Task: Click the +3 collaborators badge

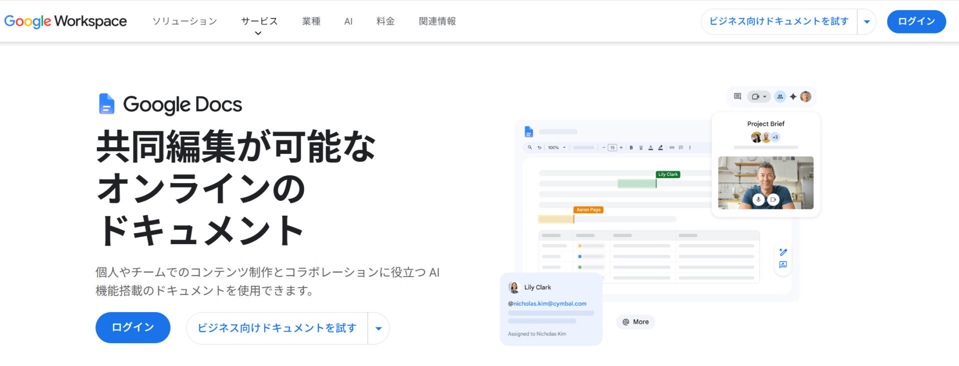Action: (x=775, y=137)
